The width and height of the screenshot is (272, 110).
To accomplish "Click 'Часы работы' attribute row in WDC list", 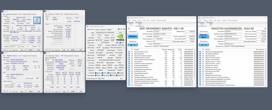I will point(161,61).
